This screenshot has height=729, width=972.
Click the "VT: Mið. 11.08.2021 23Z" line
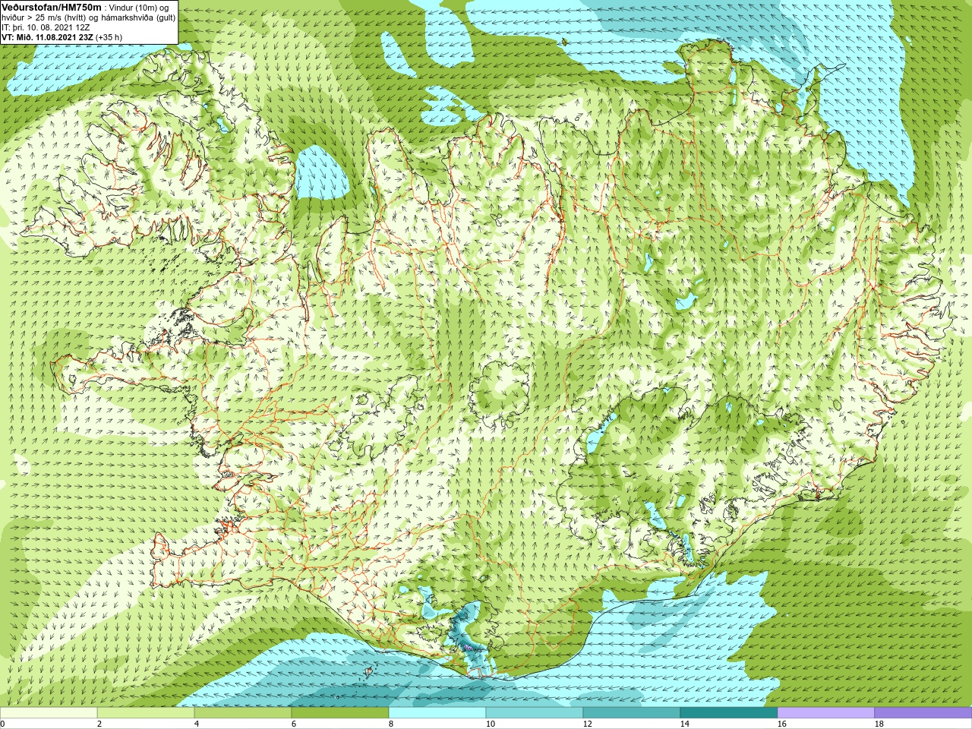click(62, 37)
